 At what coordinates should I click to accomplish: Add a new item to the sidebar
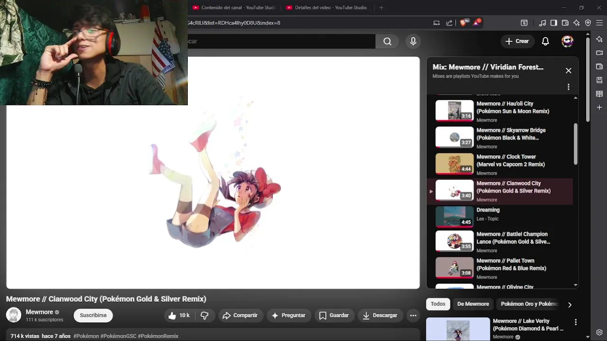(599, 108)
